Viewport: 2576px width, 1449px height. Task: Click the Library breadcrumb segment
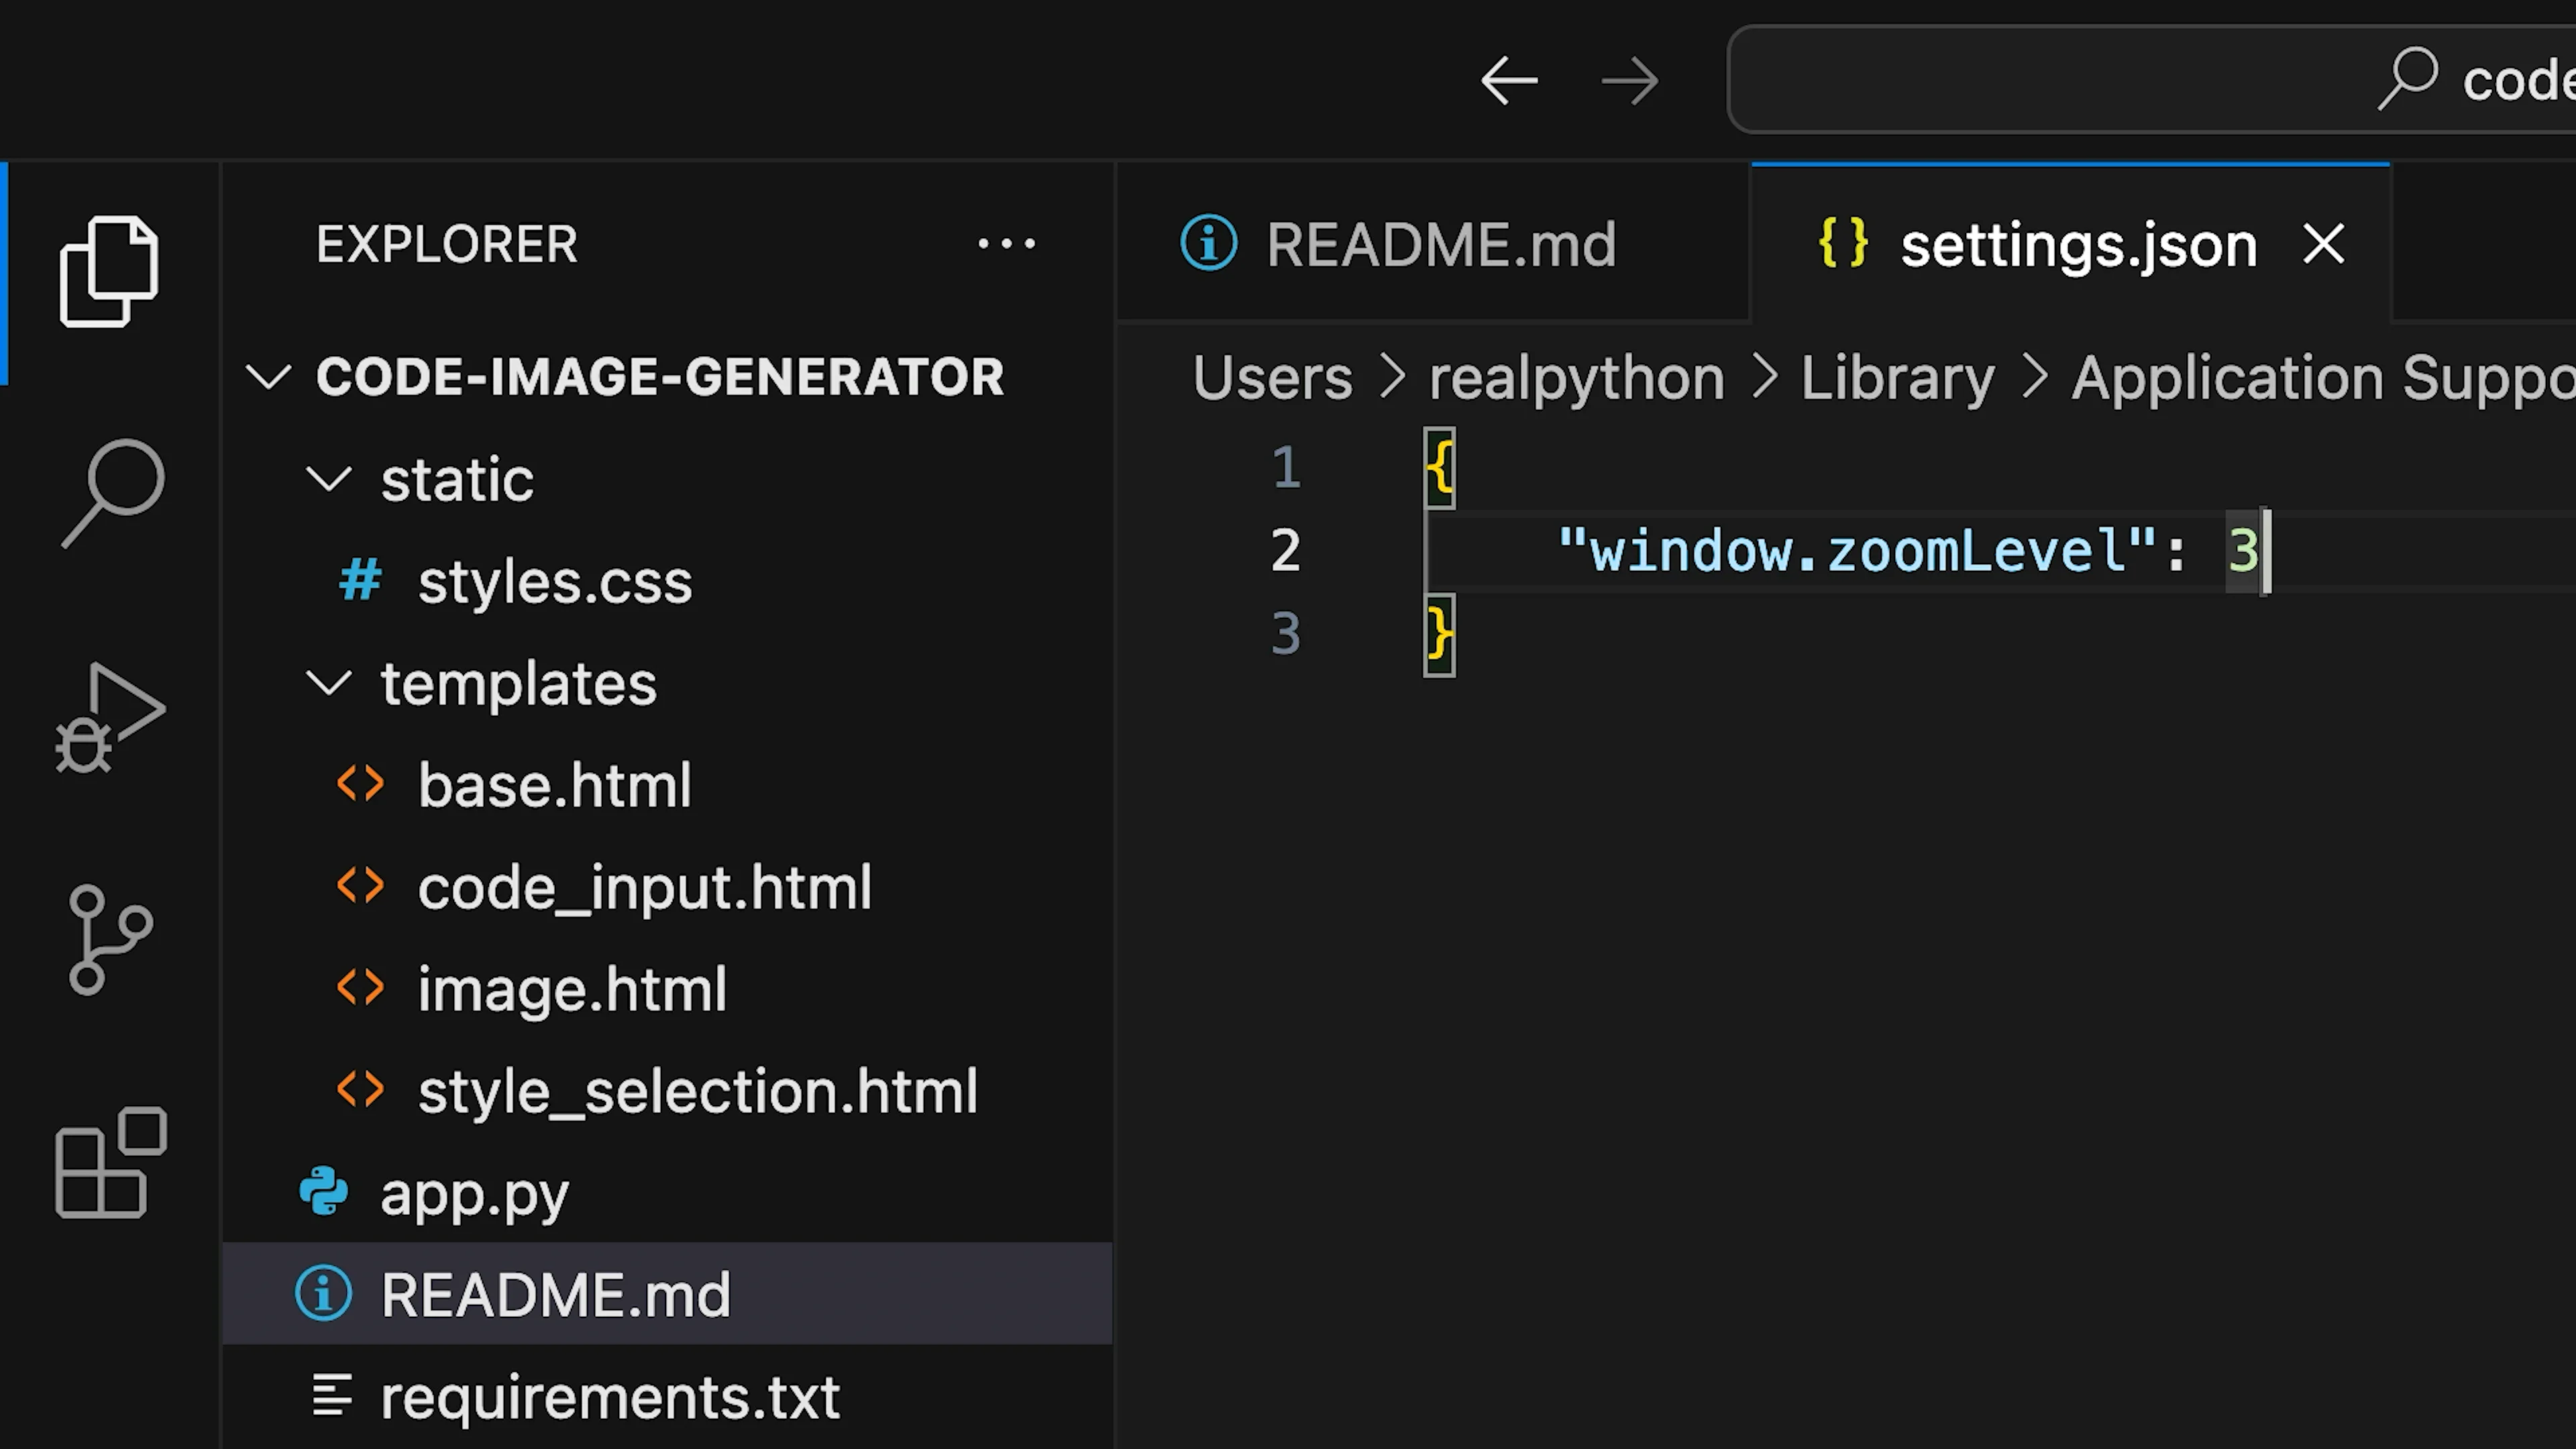(1897, 378)
